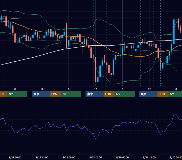The height and width of the screenshot is (160, 182).
Task: Click hour label 12 above 5/27 12:00
Action: pos(42,89)
